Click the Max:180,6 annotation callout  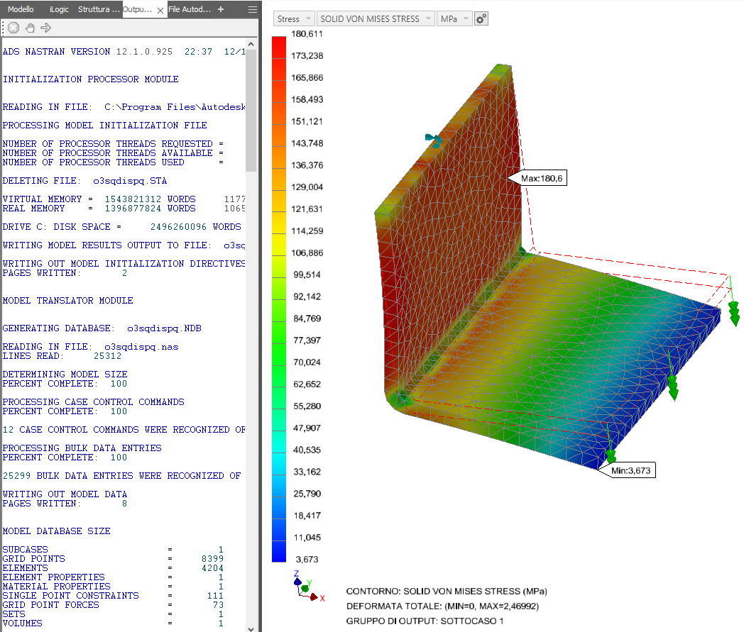[542, 178]
